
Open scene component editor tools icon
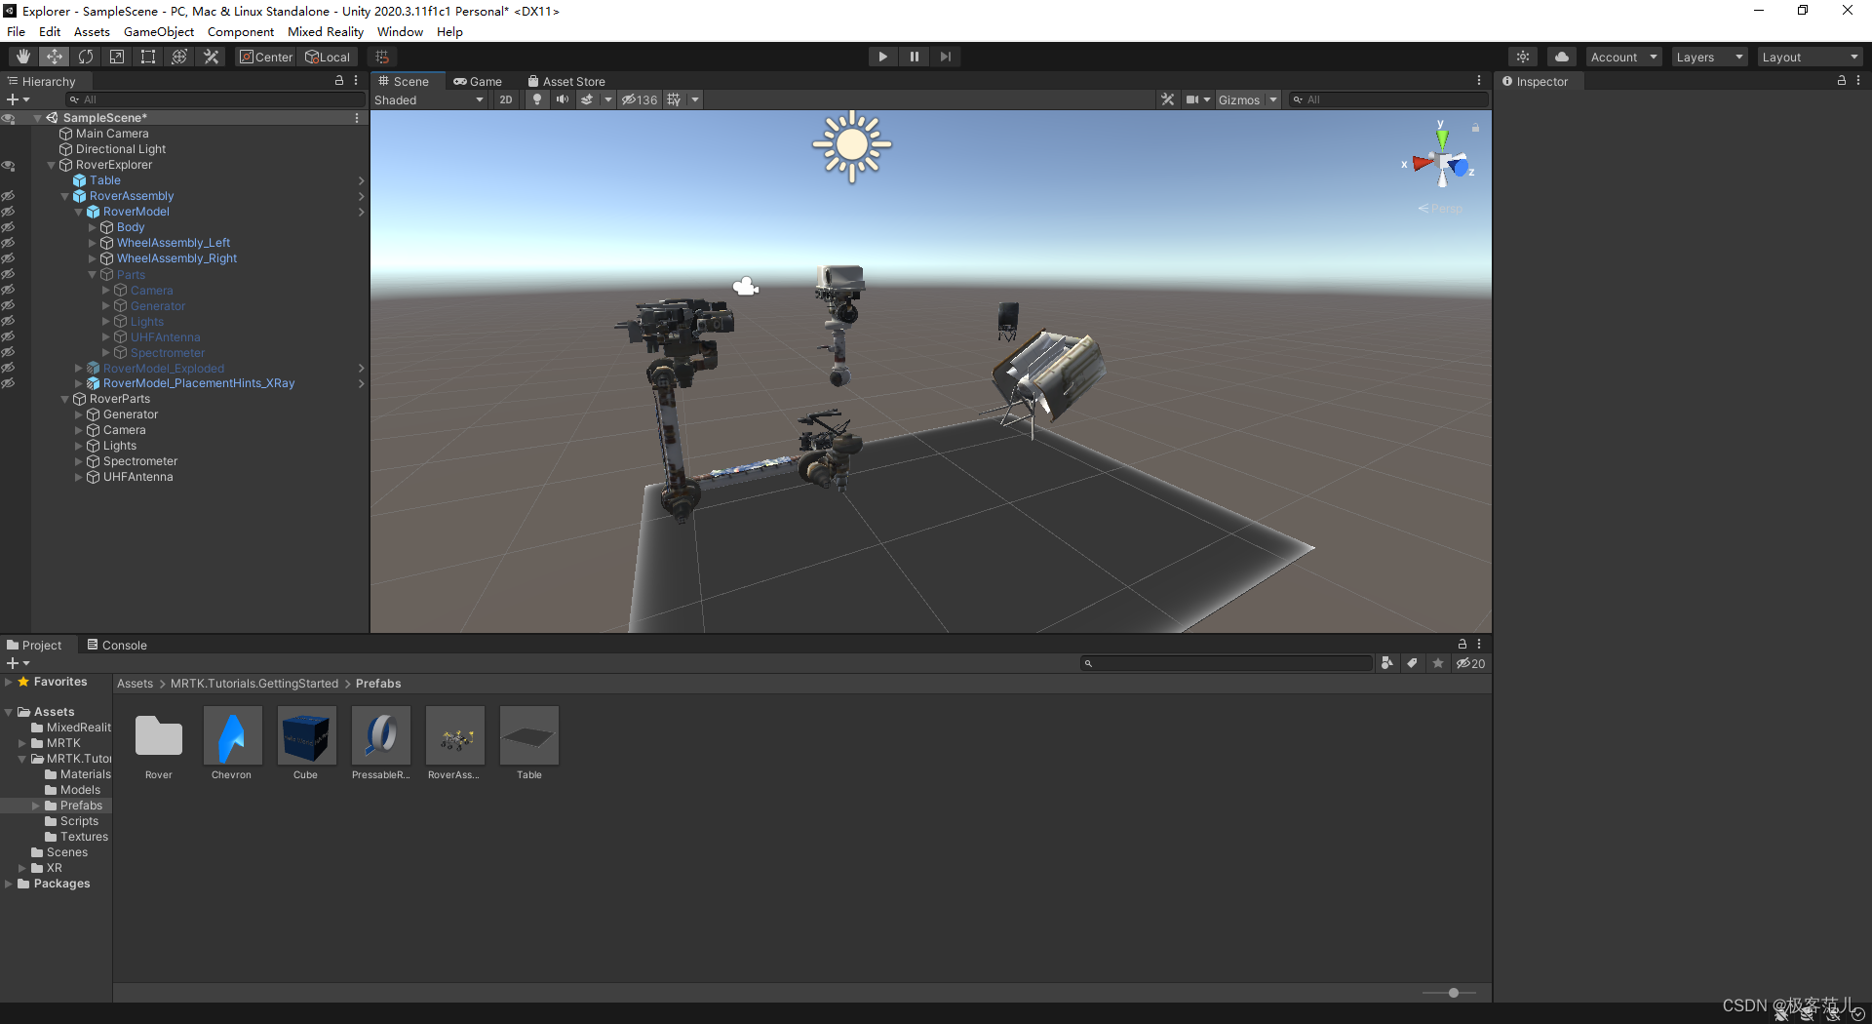point(1168,99)
